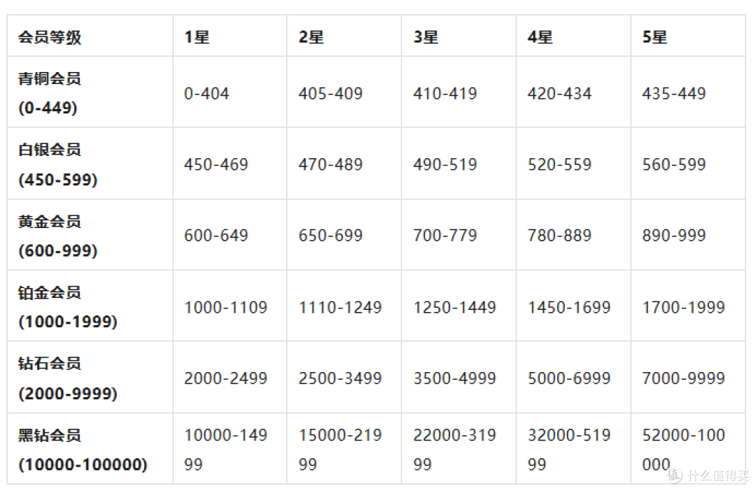
Task: Select the 52000-100000 cell
Action: tap(688, 448)
